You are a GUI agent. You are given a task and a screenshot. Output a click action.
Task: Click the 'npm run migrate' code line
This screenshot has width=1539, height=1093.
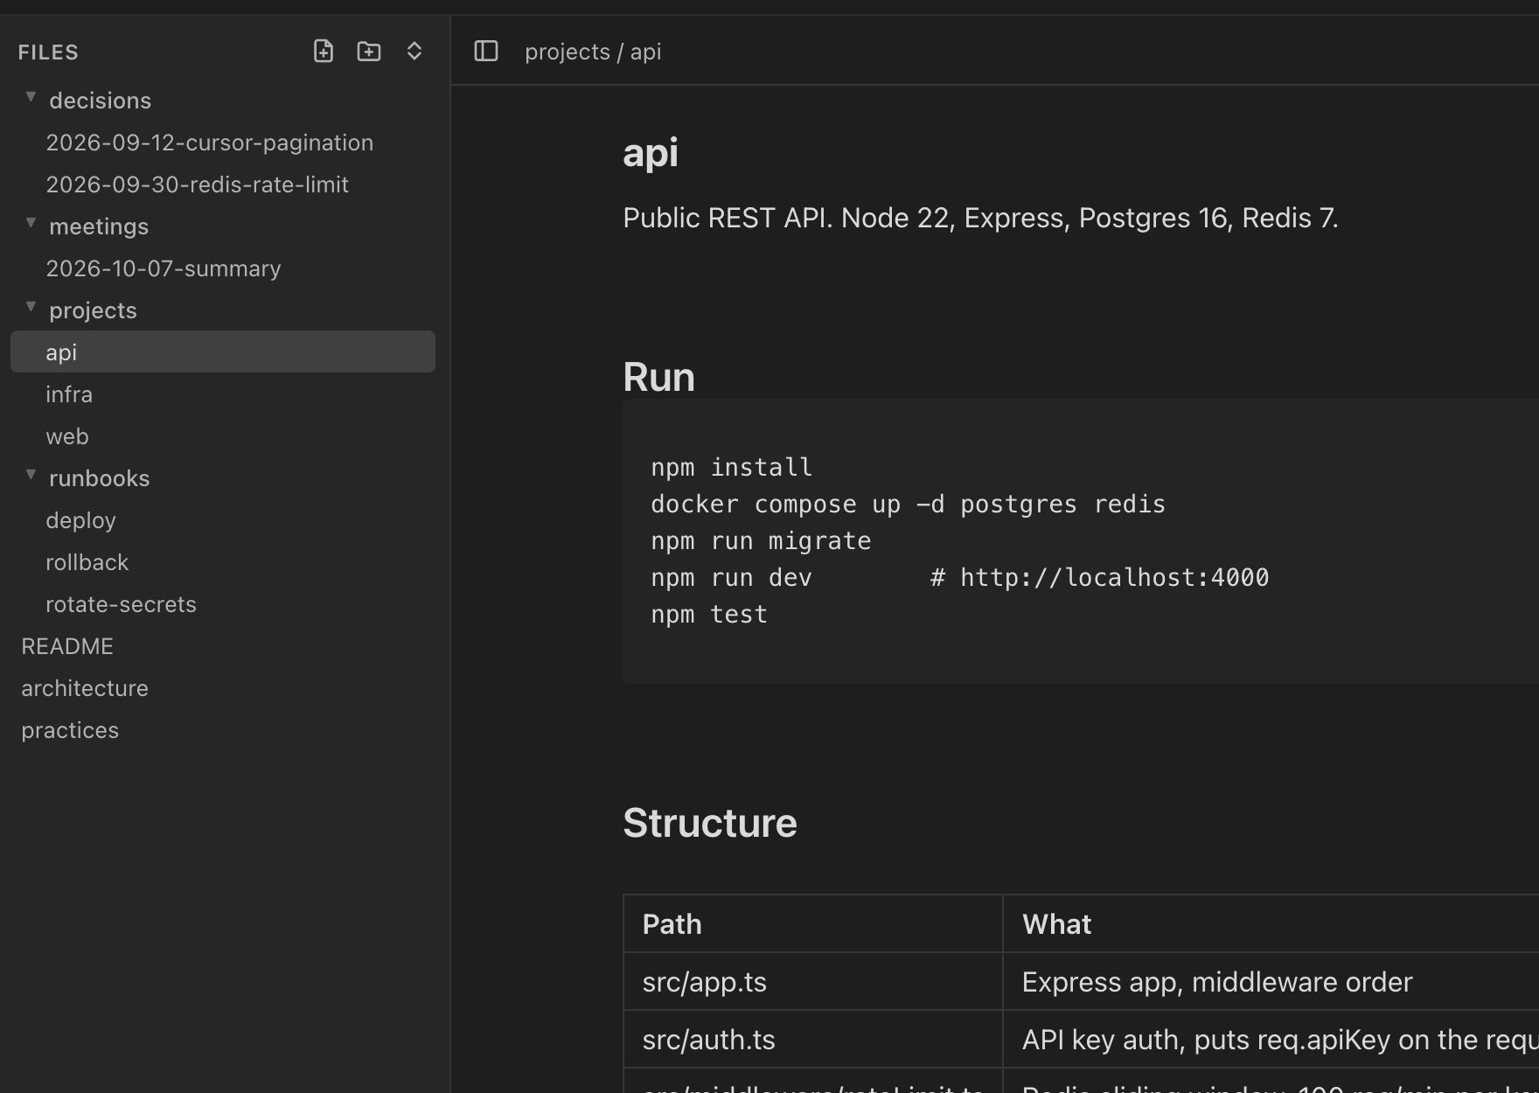pos(761,540)
